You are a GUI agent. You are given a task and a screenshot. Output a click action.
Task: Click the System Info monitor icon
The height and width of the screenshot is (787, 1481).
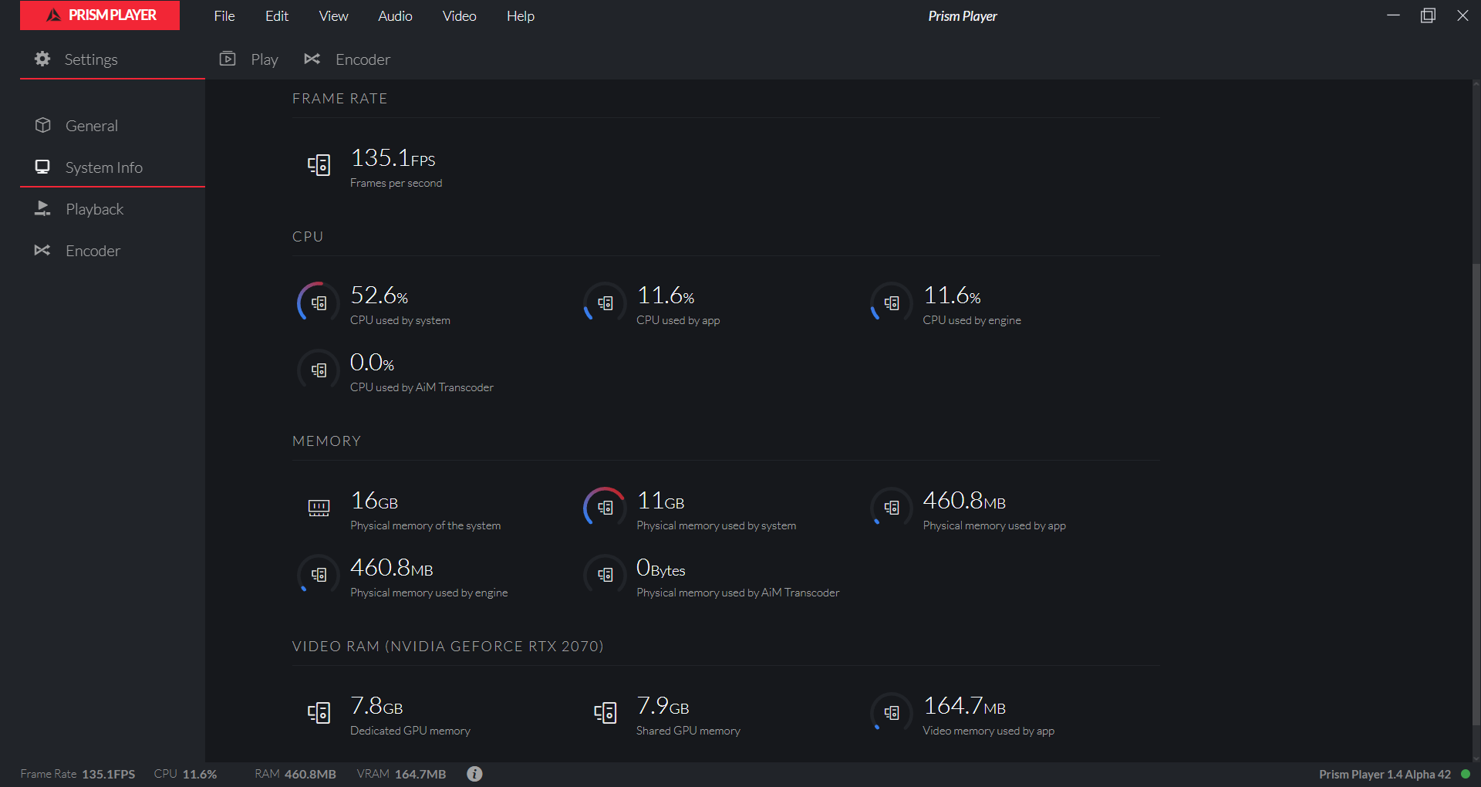pyautogui.click(x=42, y=167)
